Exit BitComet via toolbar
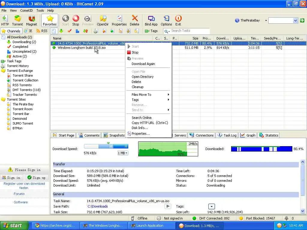 click(178, 21)
